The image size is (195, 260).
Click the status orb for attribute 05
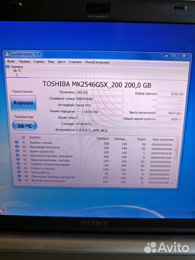(x=18, y=159)
